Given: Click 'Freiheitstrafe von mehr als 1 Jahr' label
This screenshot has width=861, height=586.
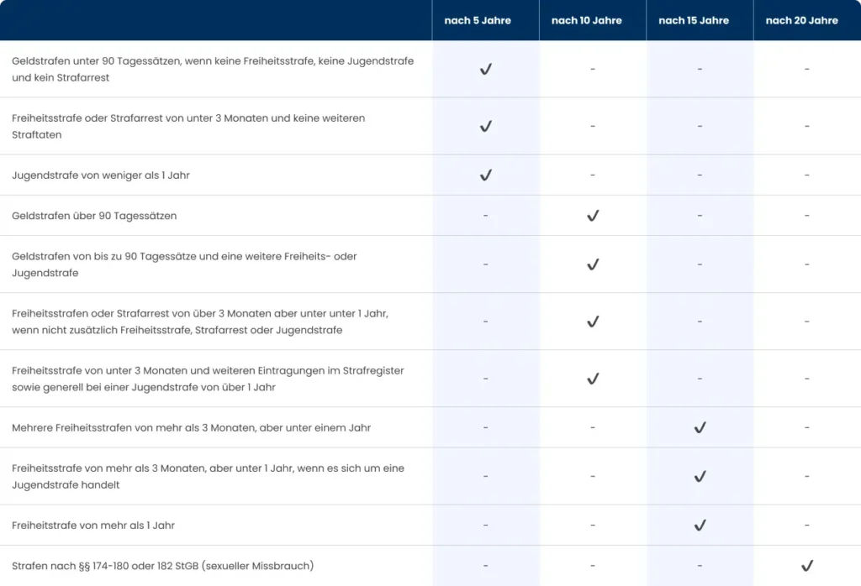Looking at the screenshot, I should click(93, 526).
